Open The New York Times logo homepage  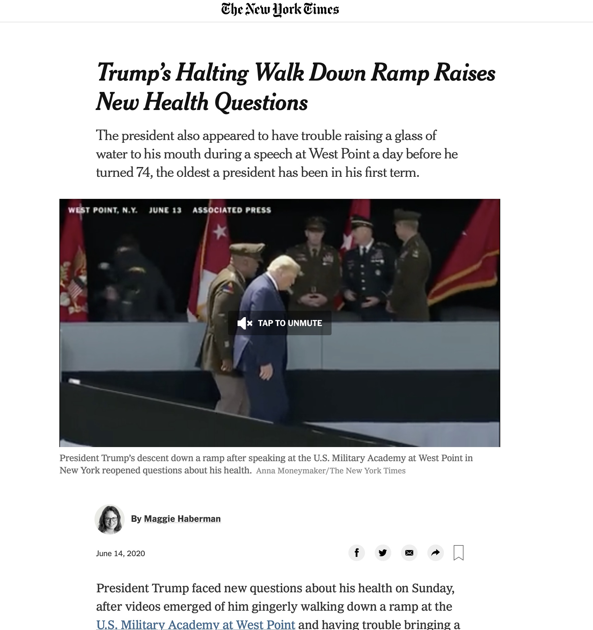(280, 9)
